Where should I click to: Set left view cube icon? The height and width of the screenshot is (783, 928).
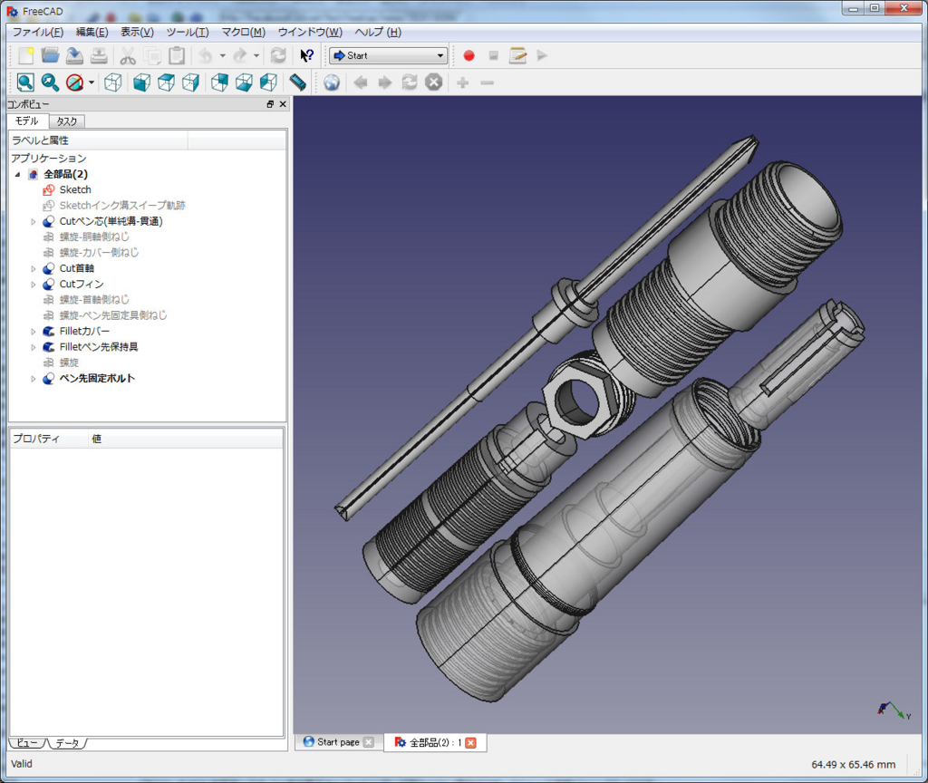pyautogui.click(x=268, y=82)
